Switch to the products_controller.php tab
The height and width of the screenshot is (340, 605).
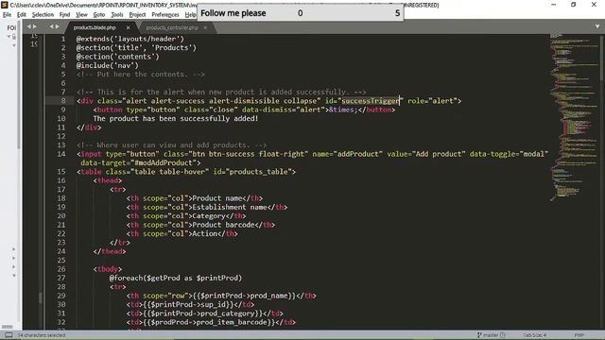172,27
